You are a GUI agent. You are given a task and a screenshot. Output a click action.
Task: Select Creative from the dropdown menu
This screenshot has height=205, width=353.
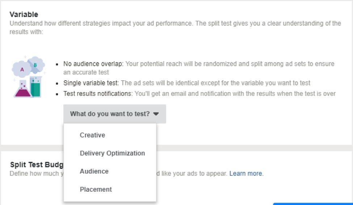(92, 135)
